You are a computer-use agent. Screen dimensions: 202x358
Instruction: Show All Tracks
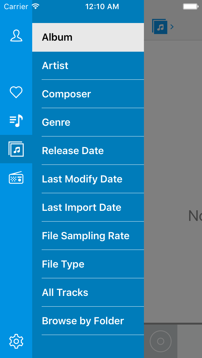(88, 292)
